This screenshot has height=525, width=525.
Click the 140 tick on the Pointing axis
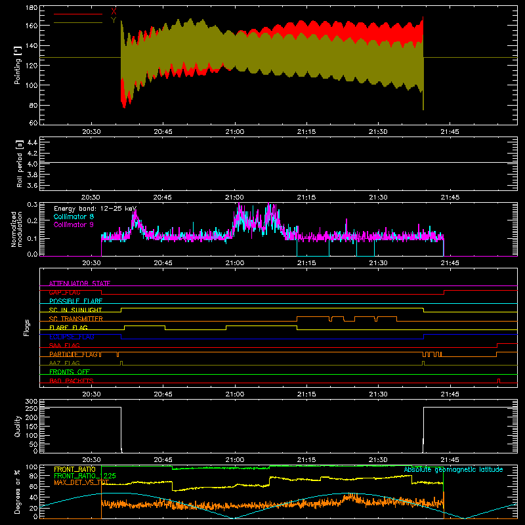pos(31,45)
